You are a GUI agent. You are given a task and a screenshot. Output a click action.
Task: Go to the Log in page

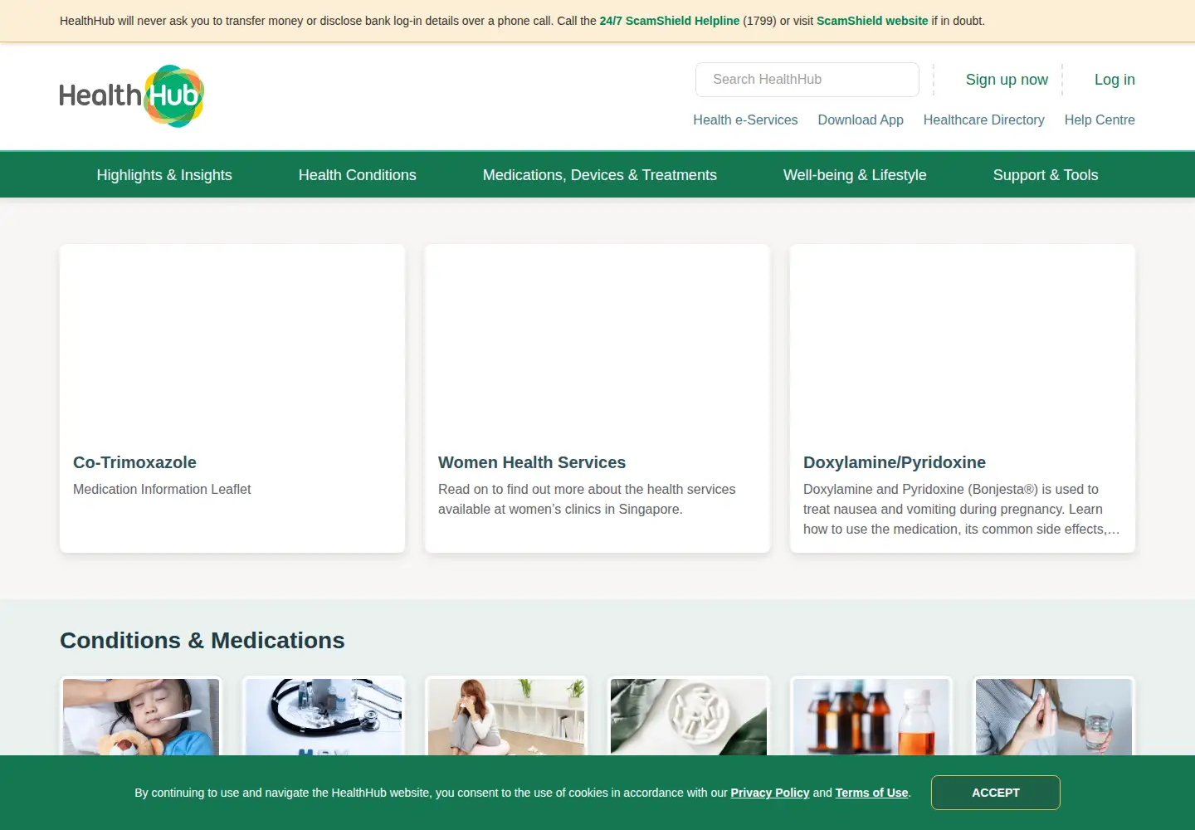(x=1115, y=80)
